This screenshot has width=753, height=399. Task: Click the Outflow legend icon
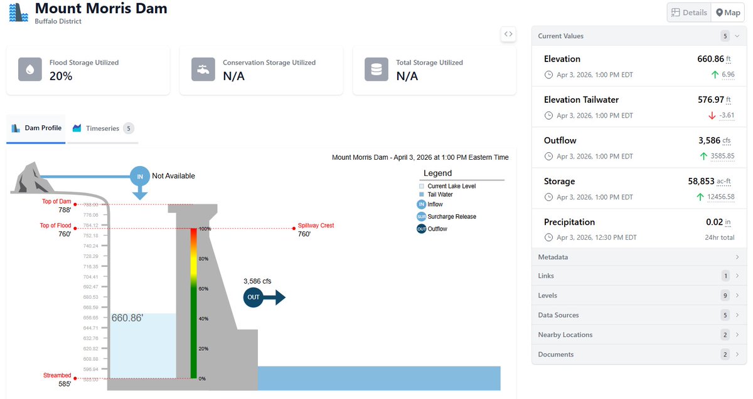pos(422,229)
